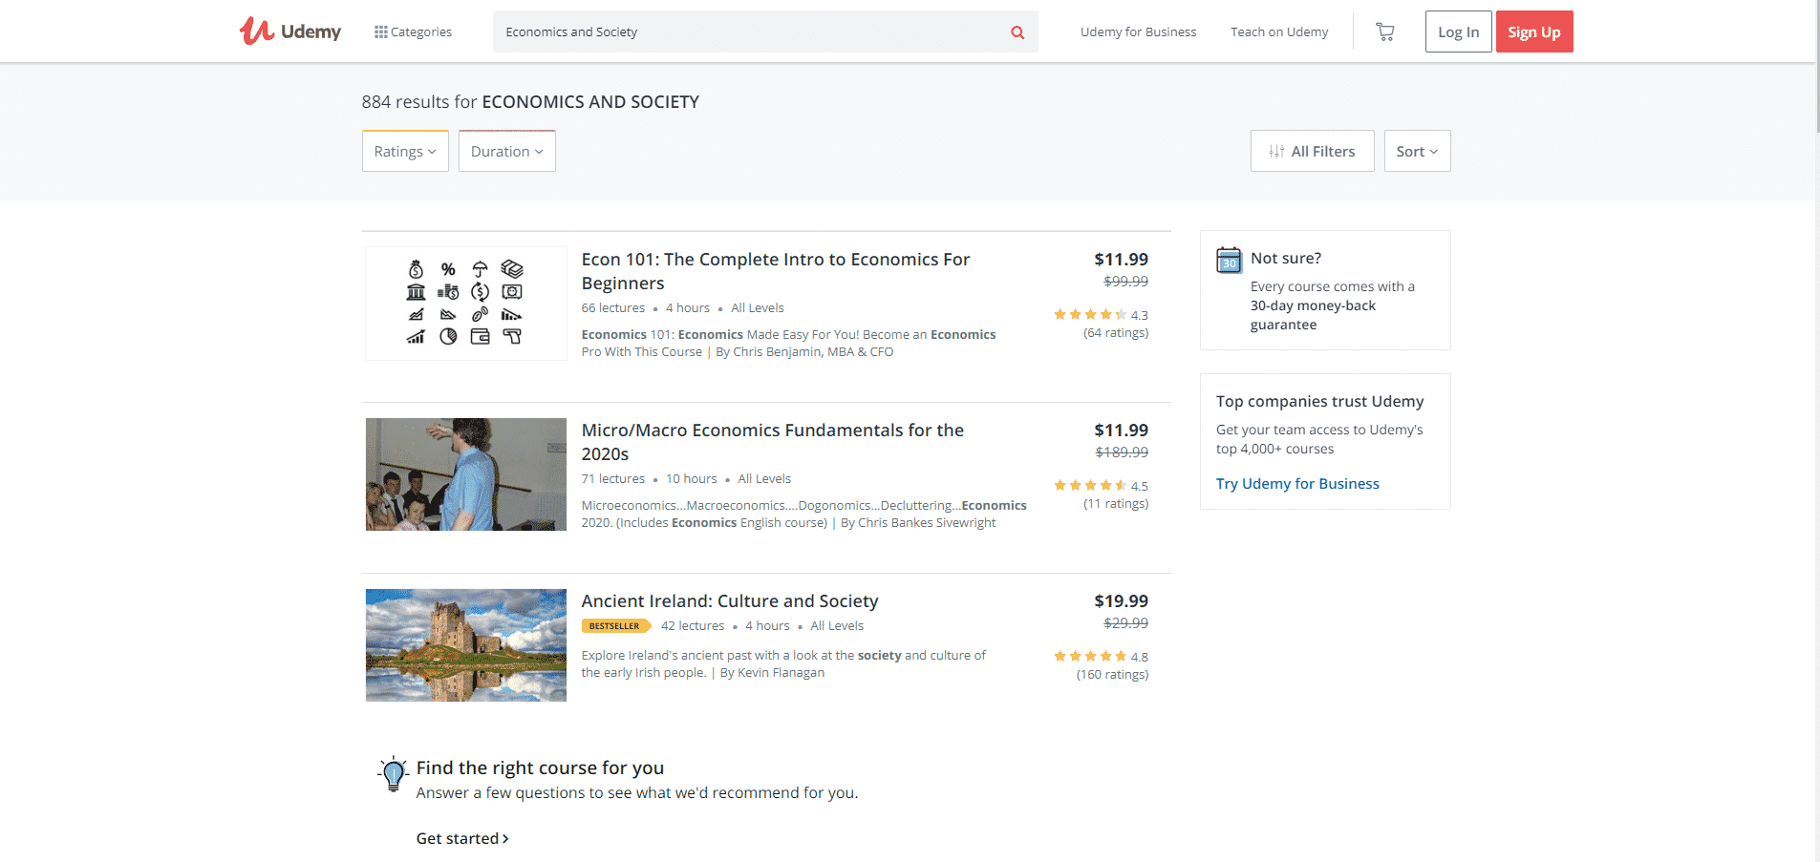
Task: Open Ancient Ireland: Culture and Society title
Action: [730, 601]
